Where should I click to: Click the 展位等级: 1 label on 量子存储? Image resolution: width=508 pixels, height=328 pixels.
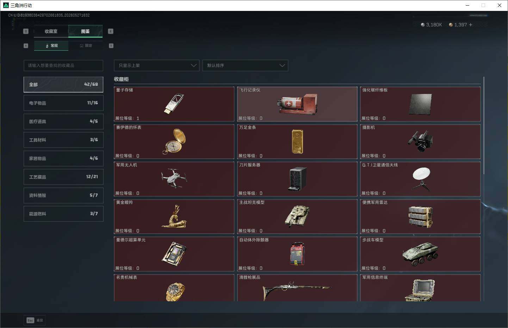(127, 118)
